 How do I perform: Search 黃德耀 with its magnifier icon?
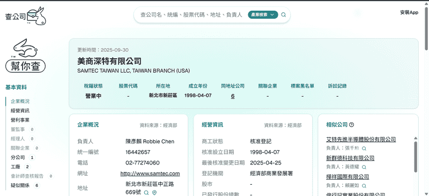[364, 167]
